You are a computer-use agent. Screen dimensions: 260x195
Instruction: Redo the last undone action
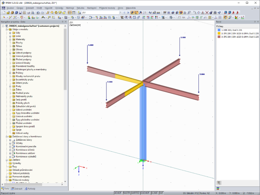(x=42, y=13)
